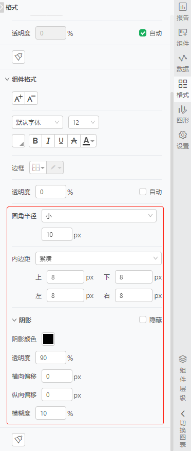Screen dimensions: 191x451
Task: Apply underline text formatting
Action: click(61, 141)
